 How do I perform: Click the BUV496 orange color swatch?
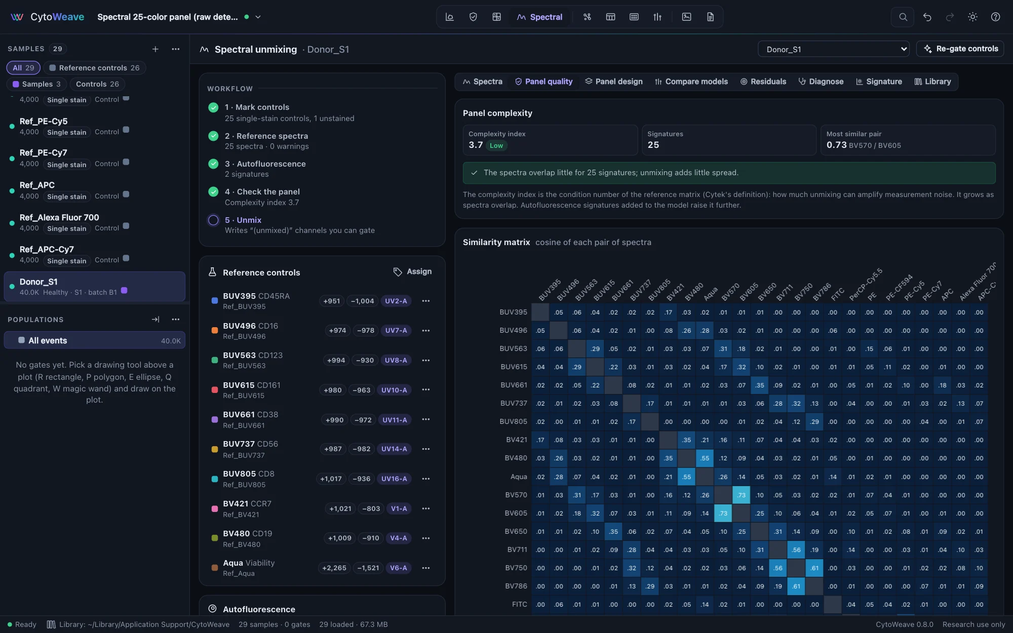pyautogui.click(x=214, y=331)
